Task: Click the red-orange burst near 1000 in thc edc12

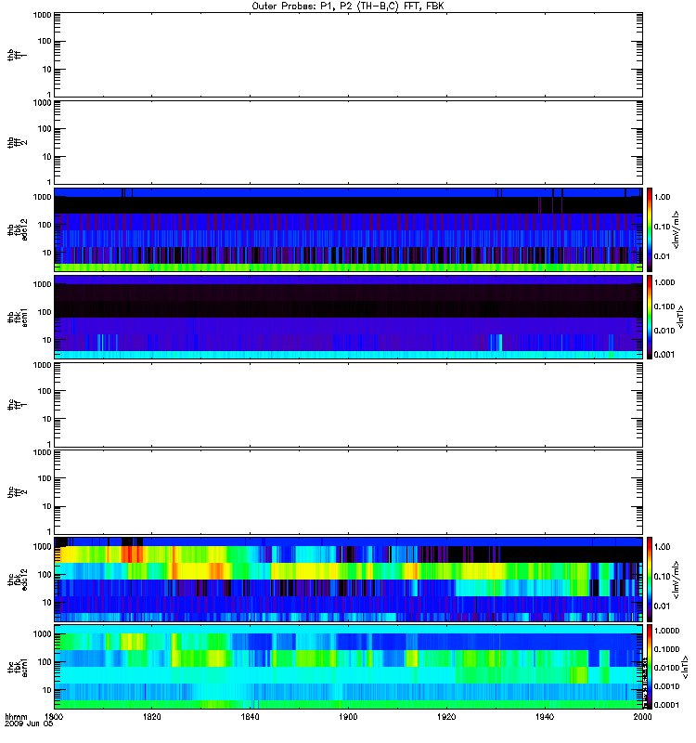Action: tap(132, 554)
